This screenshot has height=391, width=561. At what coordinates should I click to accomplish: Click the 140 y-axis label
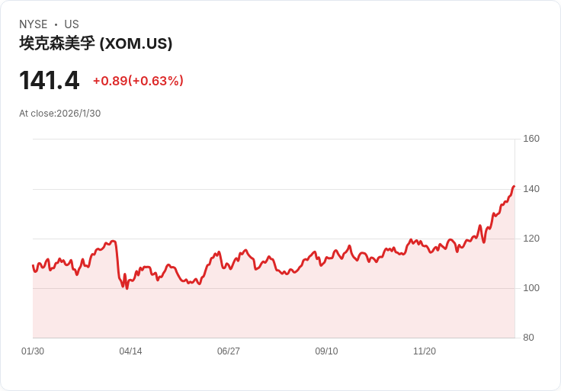point(531,189)
